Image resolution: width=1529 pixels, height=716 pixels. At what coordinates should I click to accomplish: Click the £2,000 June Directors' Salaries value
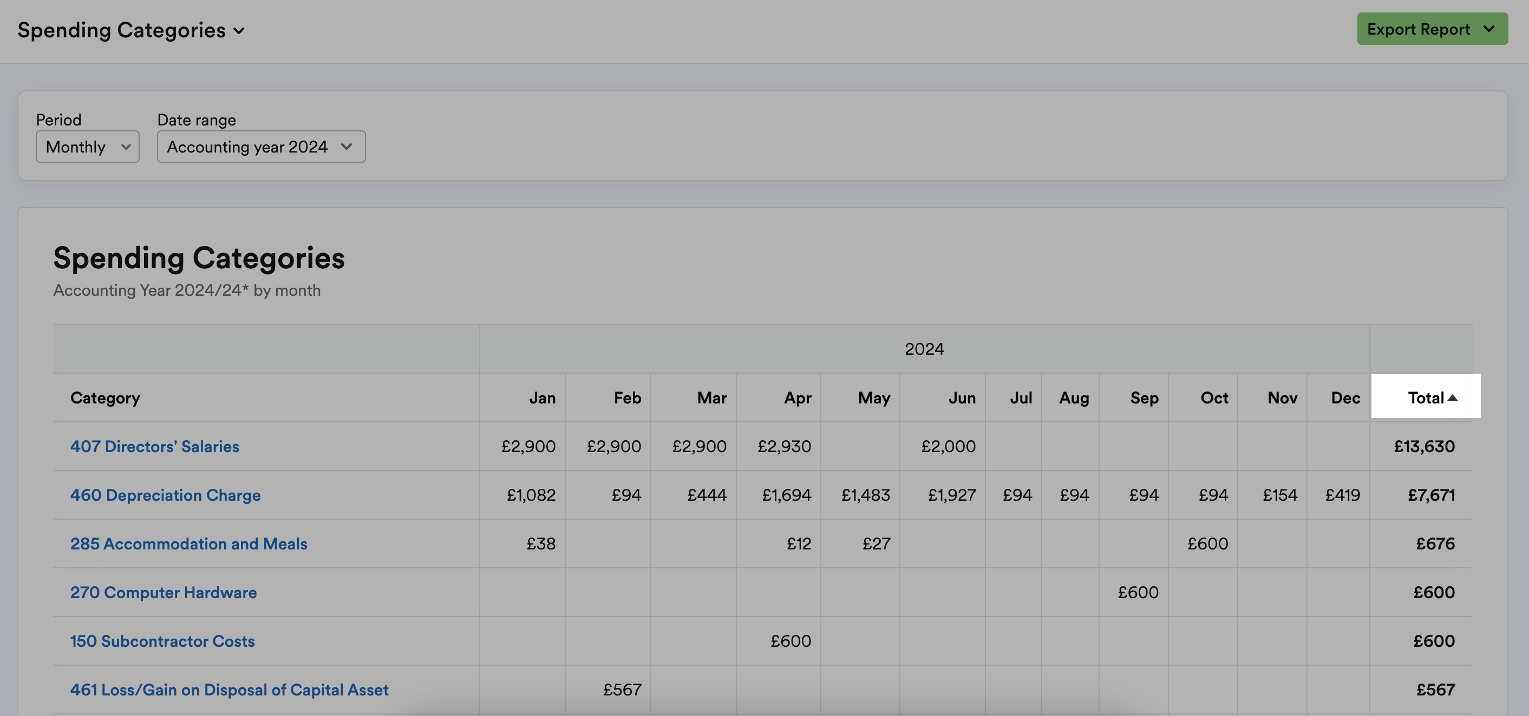948,446
